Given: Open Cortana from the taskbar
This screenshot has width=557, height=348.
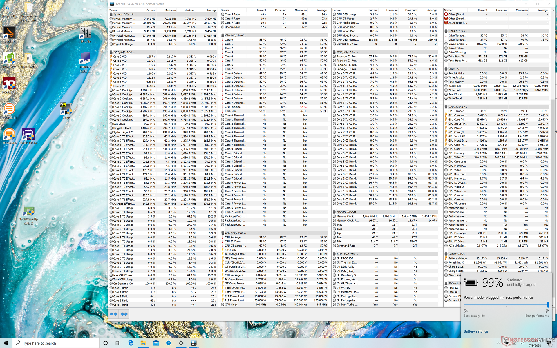Looking at the screenshot, I should 106,343.
